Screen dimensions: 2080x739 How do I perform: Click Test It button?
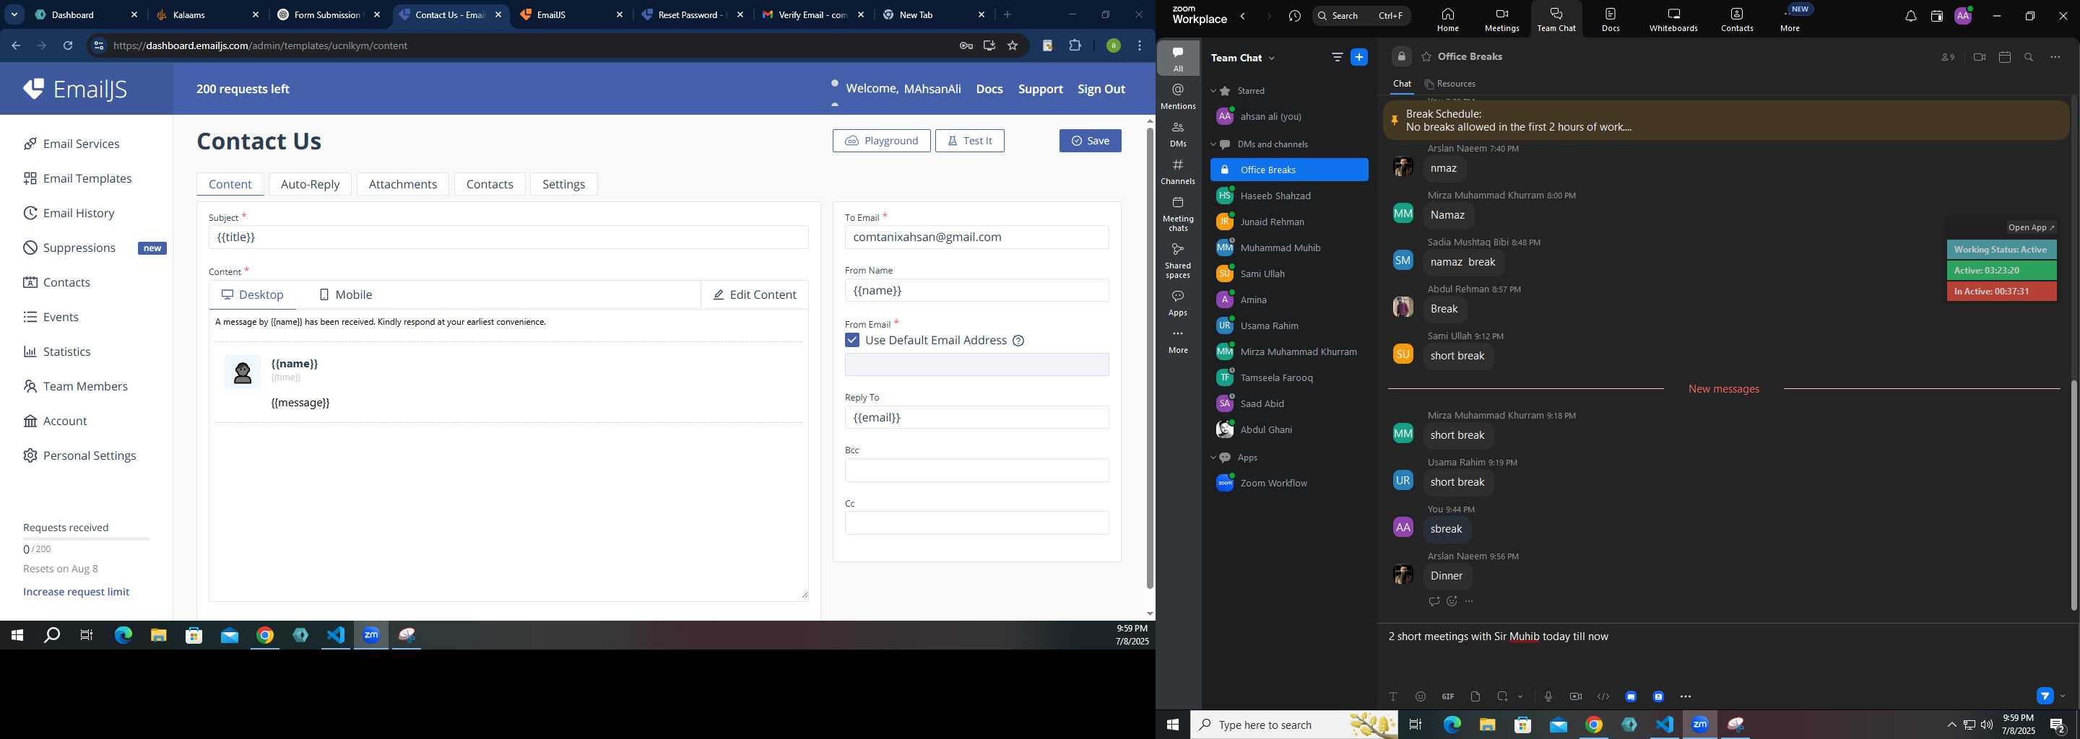pyautogui.click(x=970, y=141)
